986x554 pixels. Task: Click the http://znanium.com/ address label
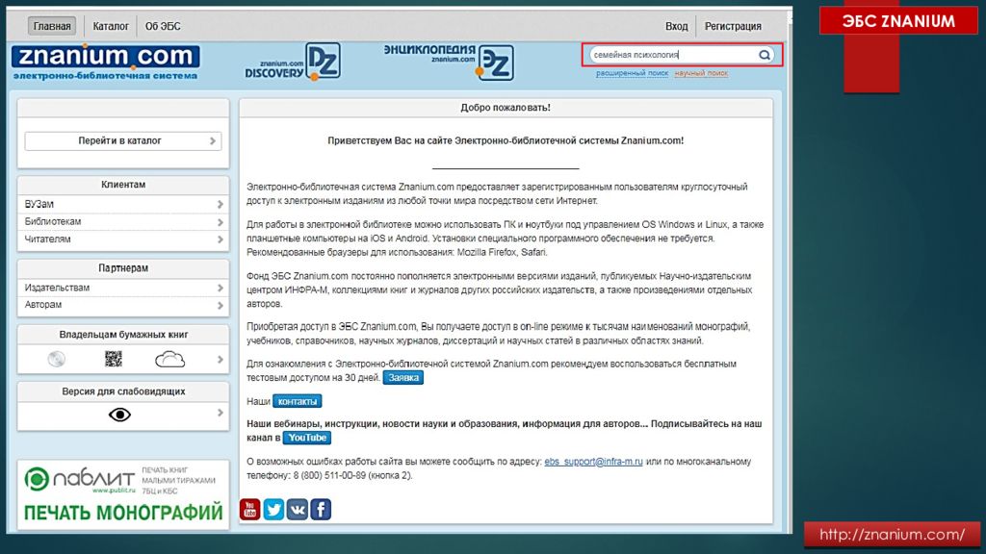893,535
